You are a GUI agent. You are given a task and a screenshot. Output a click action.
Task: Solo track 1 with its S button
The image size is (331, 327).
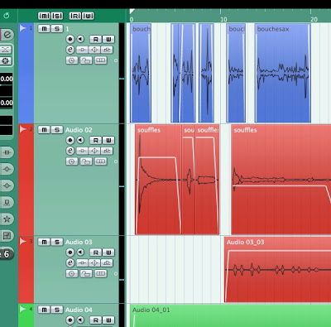click(x=56, y=29)
